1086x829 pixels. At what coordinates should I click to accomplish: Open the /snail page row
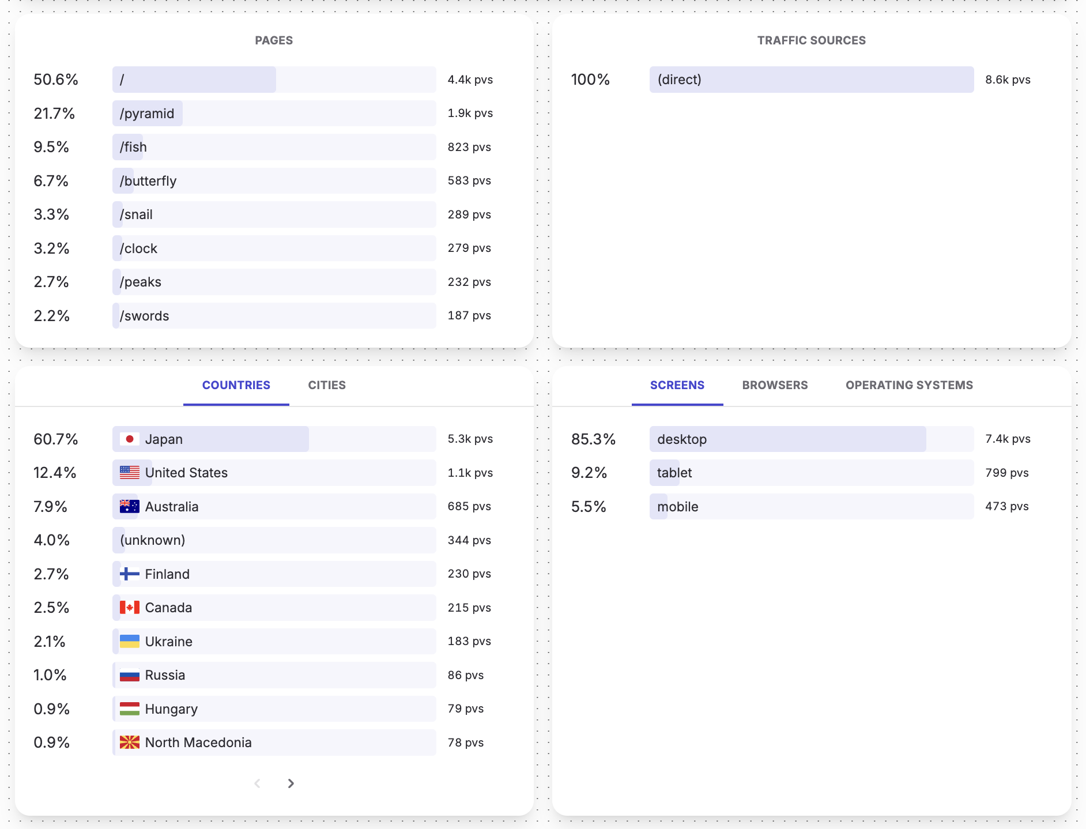click(274, 214)
